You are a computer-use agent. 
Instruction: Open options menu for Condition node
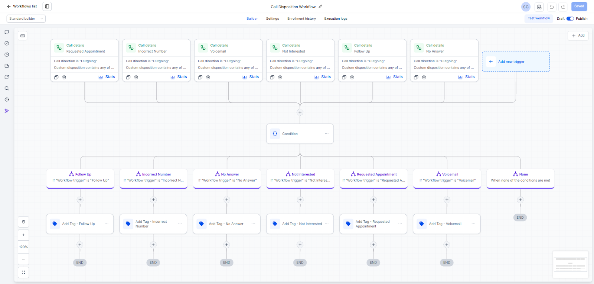coord(327,134)
